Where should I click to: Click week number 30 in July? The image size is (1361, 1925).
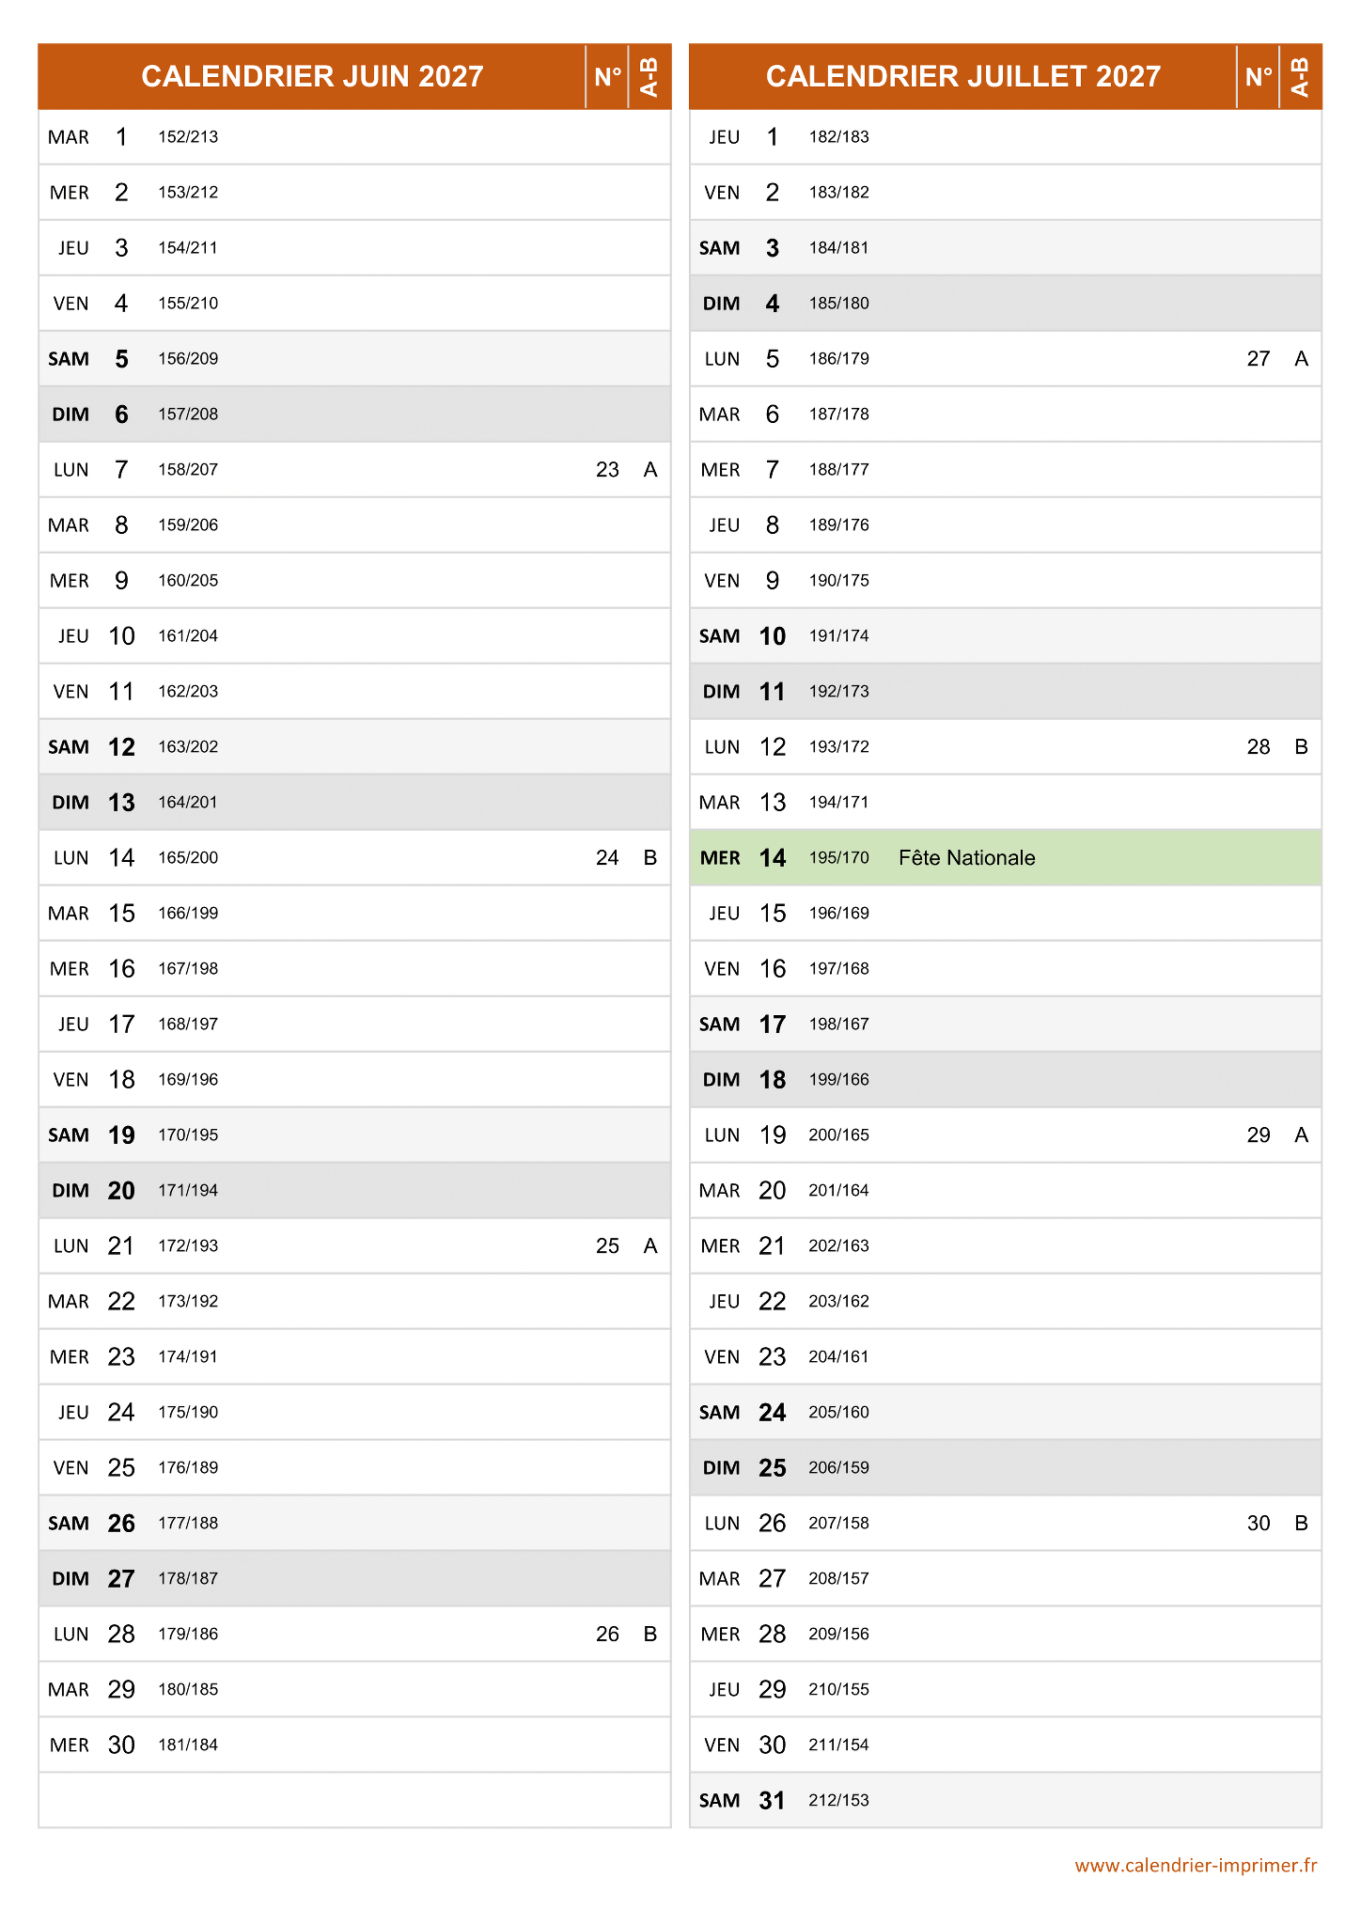coord(1259,1524)
